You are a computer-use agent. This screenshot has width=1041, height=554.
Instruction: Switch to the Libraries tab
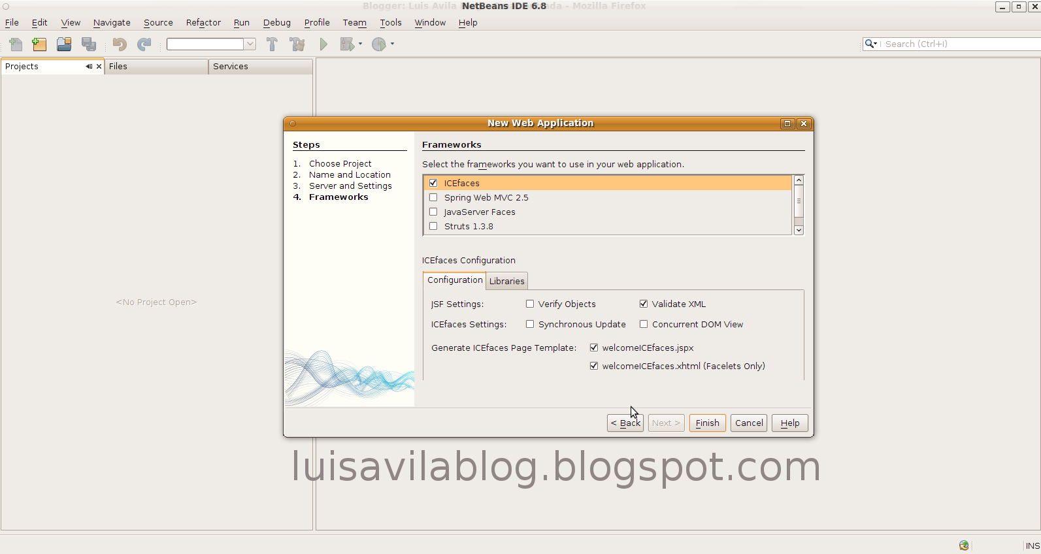(x=507, y=281)
